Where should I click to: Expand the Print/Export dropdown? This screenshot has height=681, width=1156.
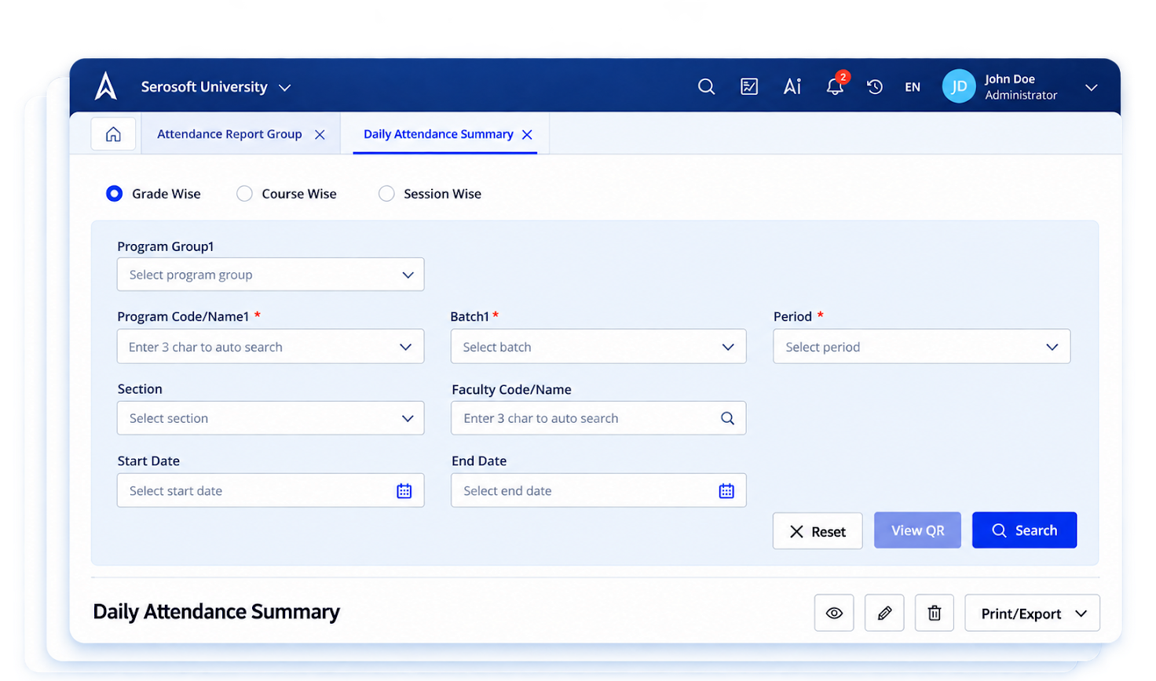coord(1032,613)
